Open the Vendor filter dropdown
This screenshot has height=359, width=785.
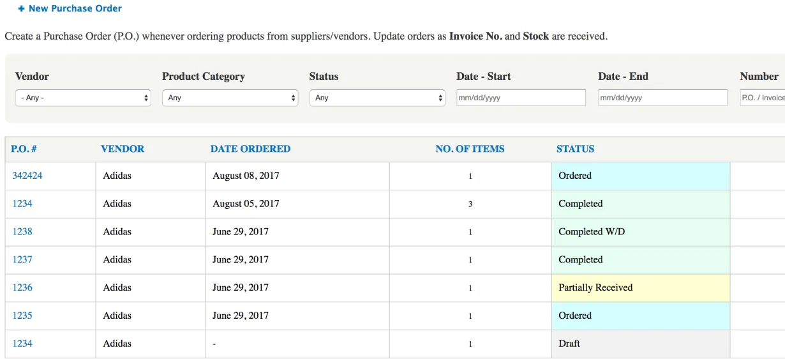point(83,98)
